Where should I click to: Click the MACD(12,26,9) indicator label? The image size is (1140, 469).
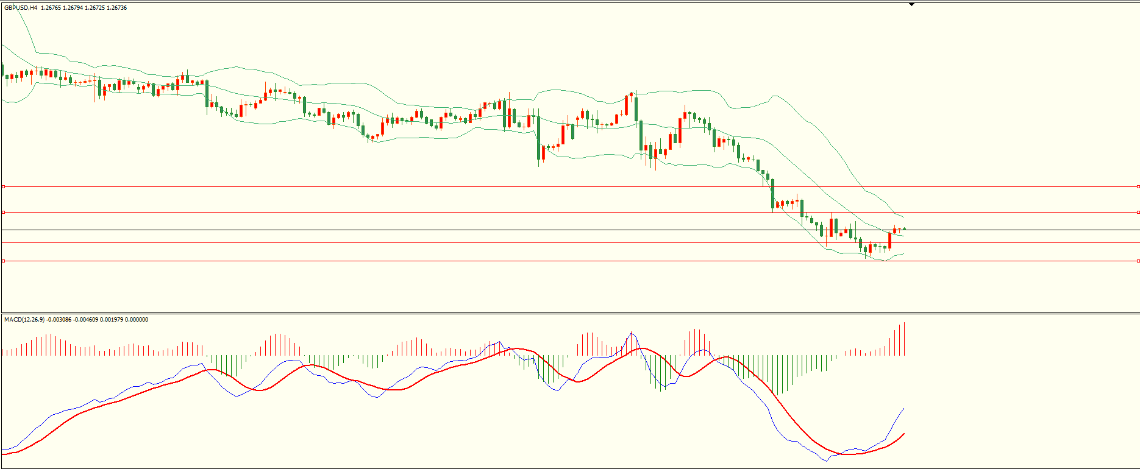[24, 320]
